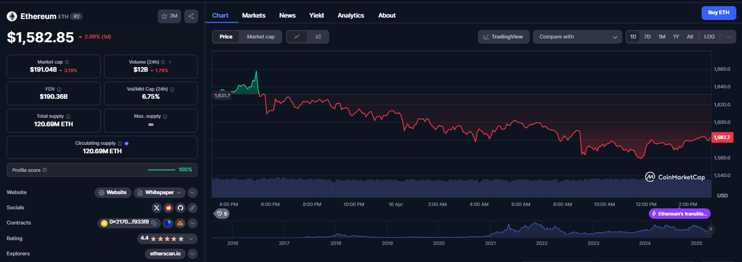Screen dimensions: 742x262
Task: Click the $191.04B market cap value
Action: pyautogui.click(x=43, y=70)
